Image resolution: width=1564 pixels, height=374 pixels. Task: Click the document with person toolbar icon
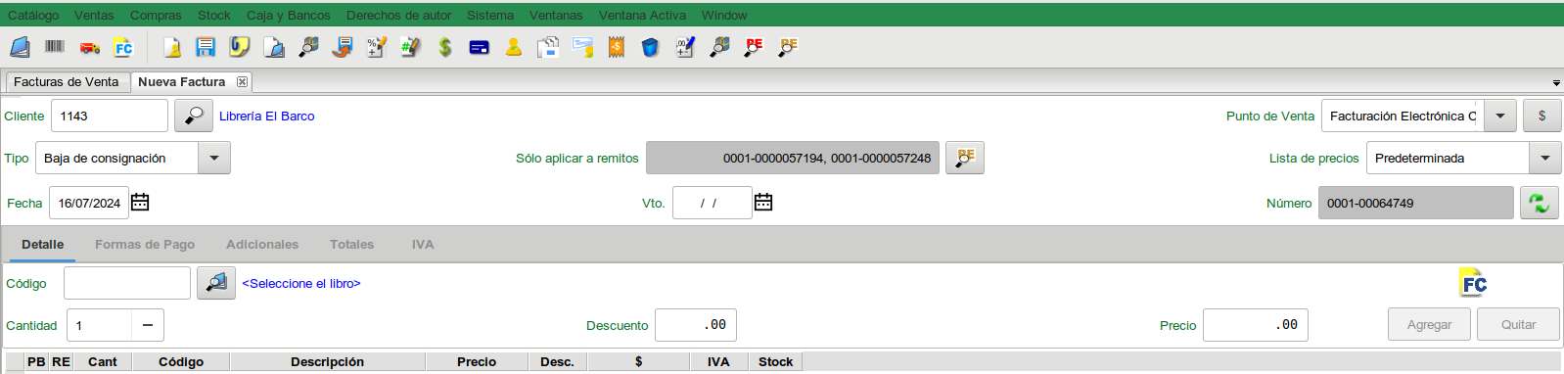coord(171,47)
